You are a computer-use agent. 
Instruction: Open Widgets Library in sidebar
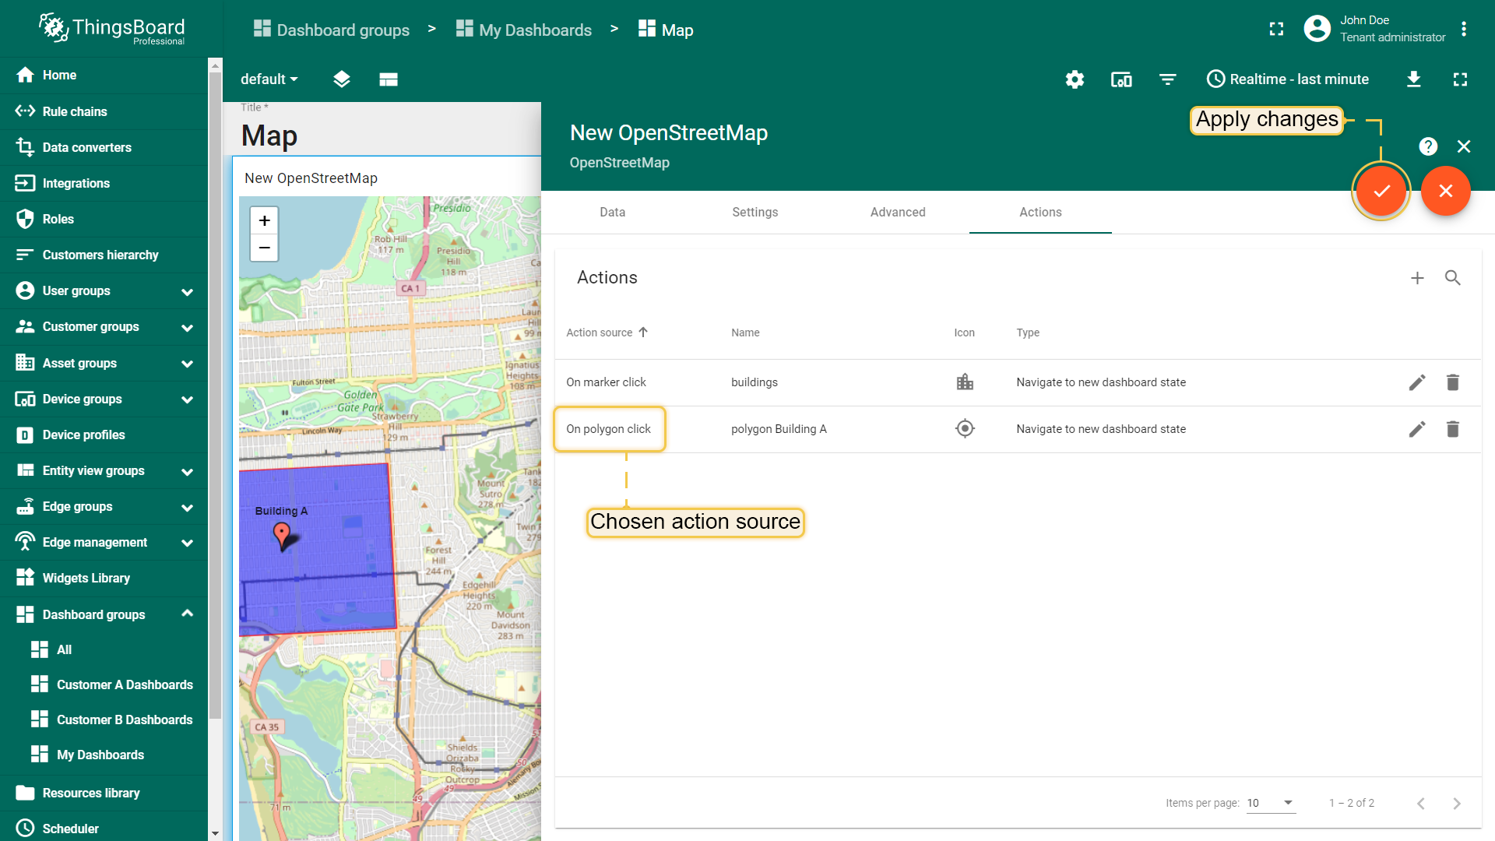(104, 578)
